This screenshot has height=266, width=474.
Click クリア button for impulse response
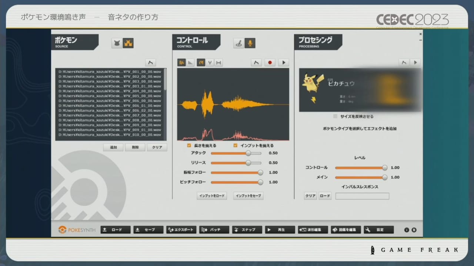[310, 196]
